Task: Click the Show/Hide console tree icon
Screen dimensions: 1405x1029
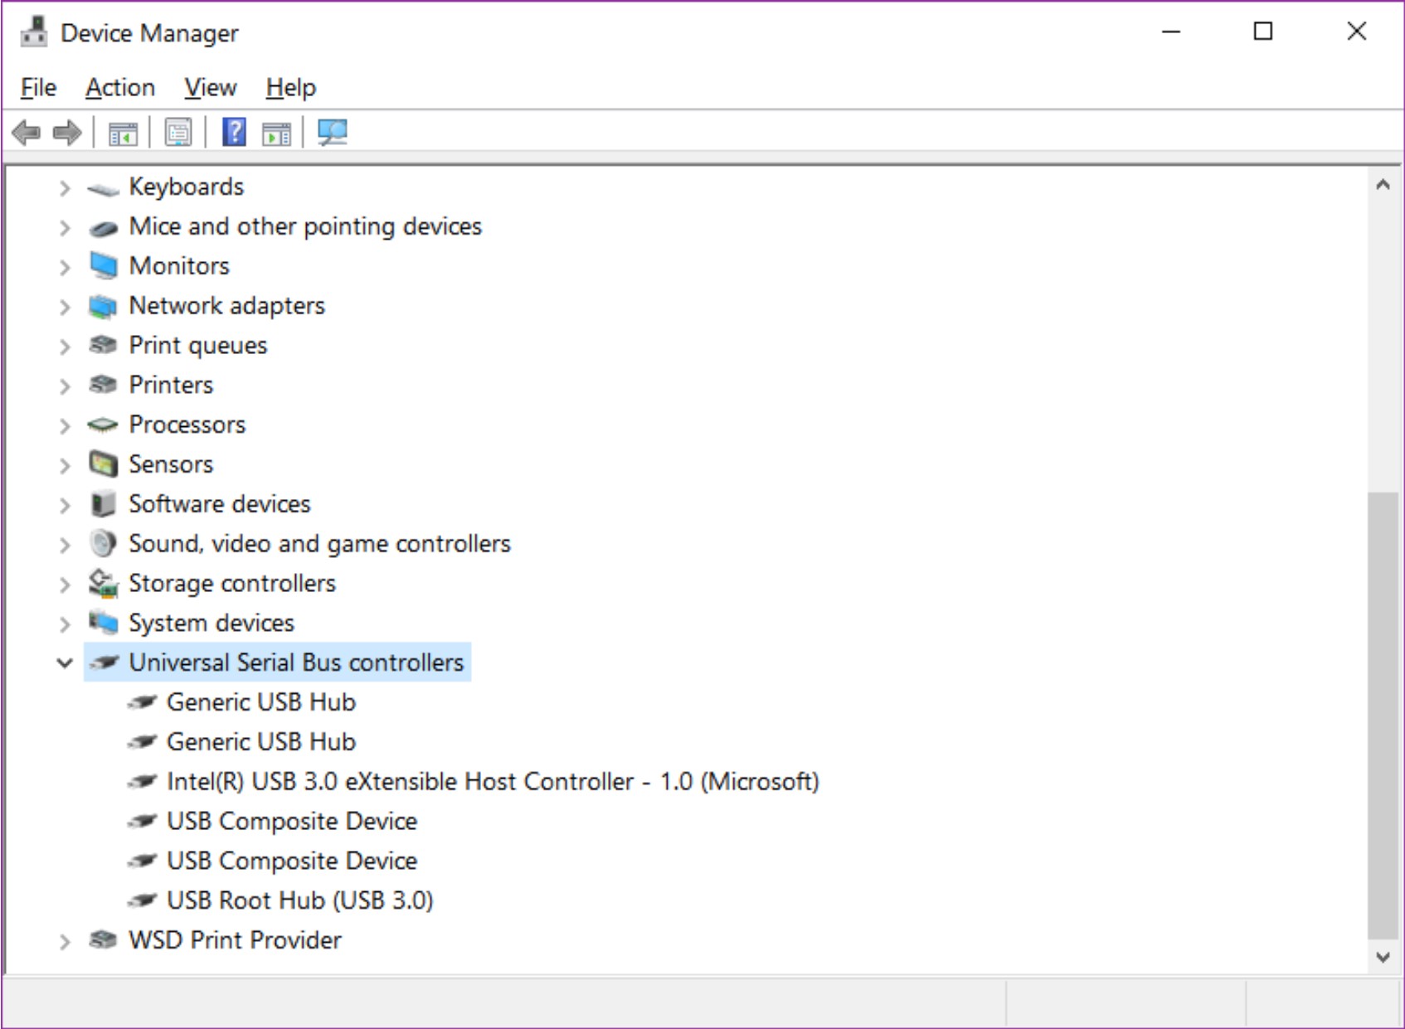Action: coord(123,133)
